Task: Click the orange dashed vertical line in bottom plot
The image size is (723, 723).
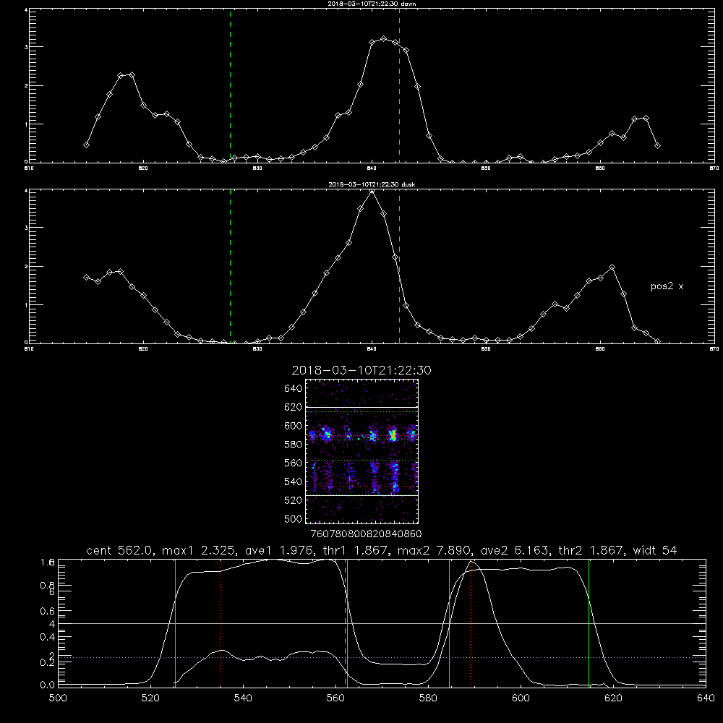Action: coord(345,623)
